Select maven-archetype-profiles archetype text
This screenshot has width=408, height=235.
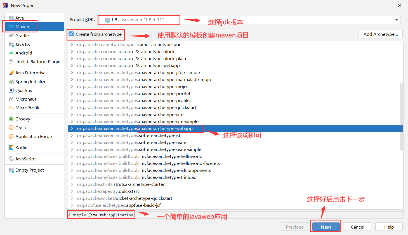(165, 100)
